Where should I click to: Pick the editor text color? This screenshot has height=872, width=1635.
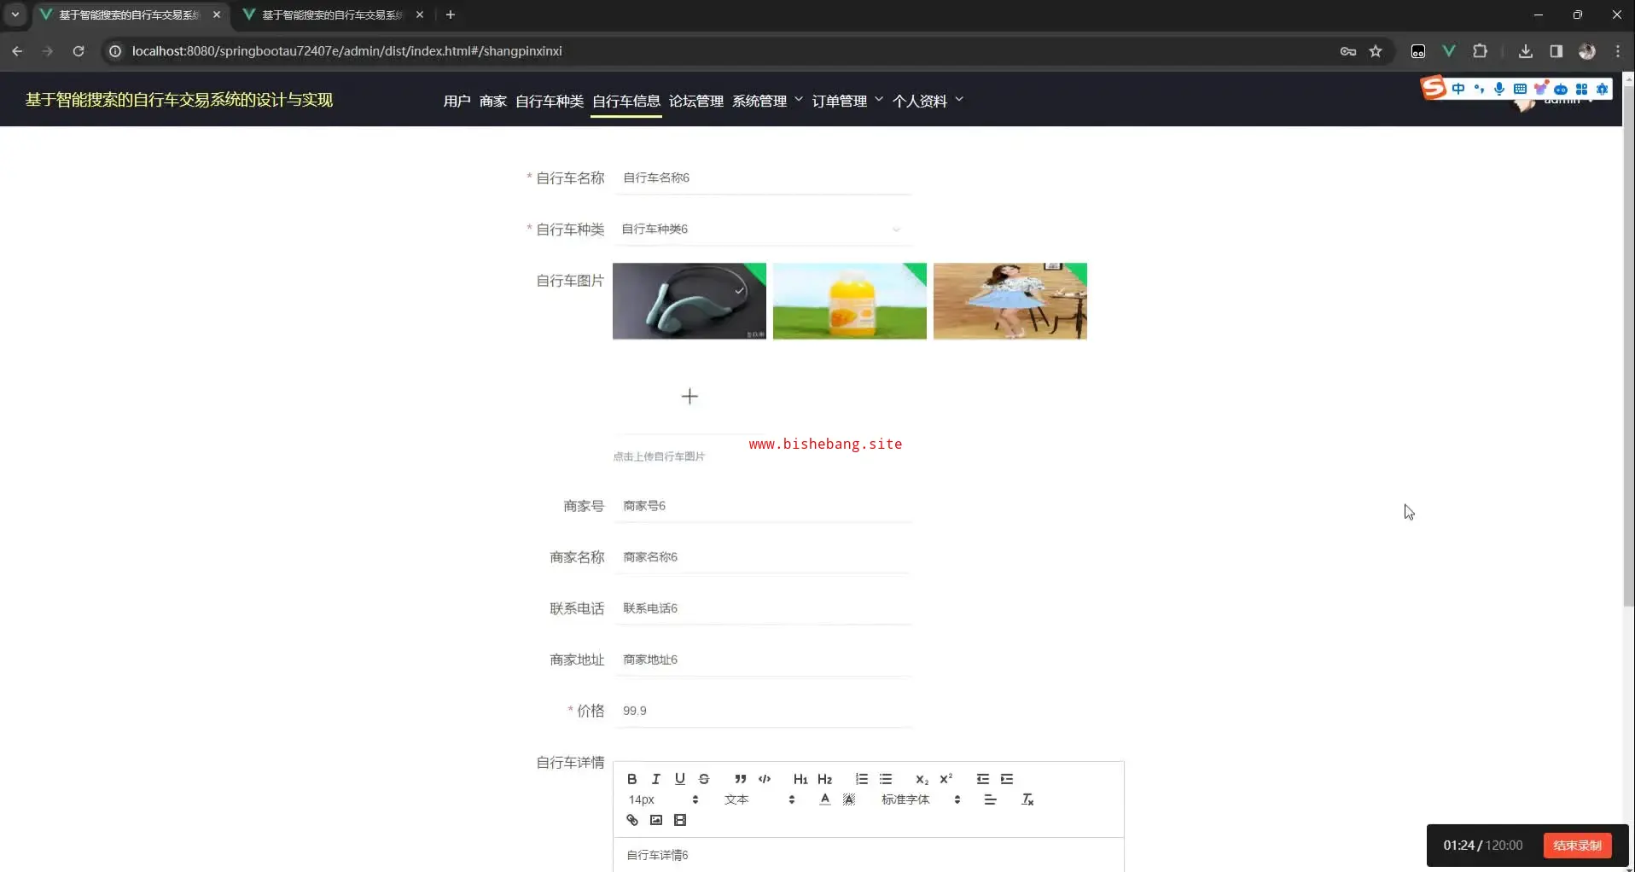[824, 799]
